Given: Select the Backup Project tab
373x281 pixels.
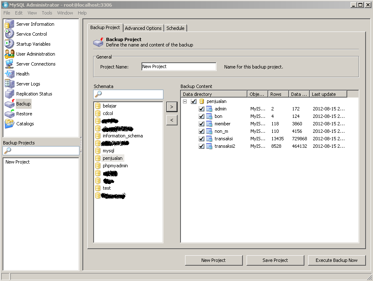Looking at the screenshot, I should click(105, 27).
